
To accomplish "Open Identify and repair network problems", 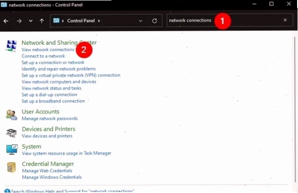I will tap(59, 69).
